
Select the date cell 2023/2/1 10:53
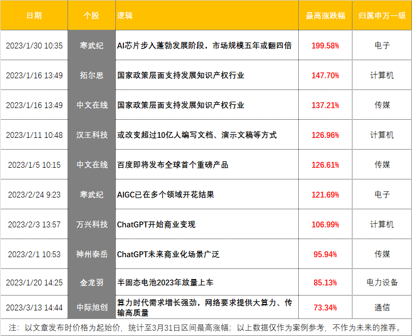pos(34,255)
